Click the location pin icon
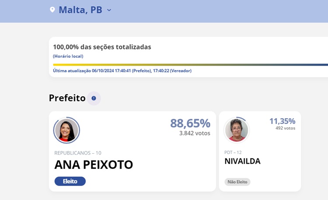 click(x=52, y=10)
